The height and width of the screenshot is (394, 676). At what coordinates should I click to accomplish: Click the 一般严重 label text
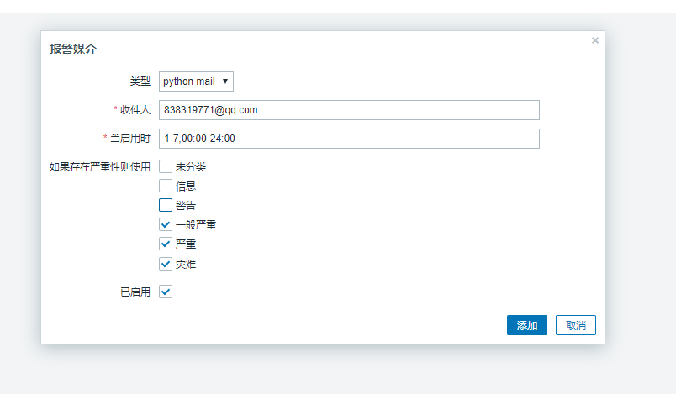click(196, 224)
